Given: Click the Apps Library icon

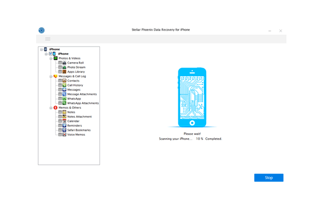Looking at the screenshot, I should tap(65, 72).
